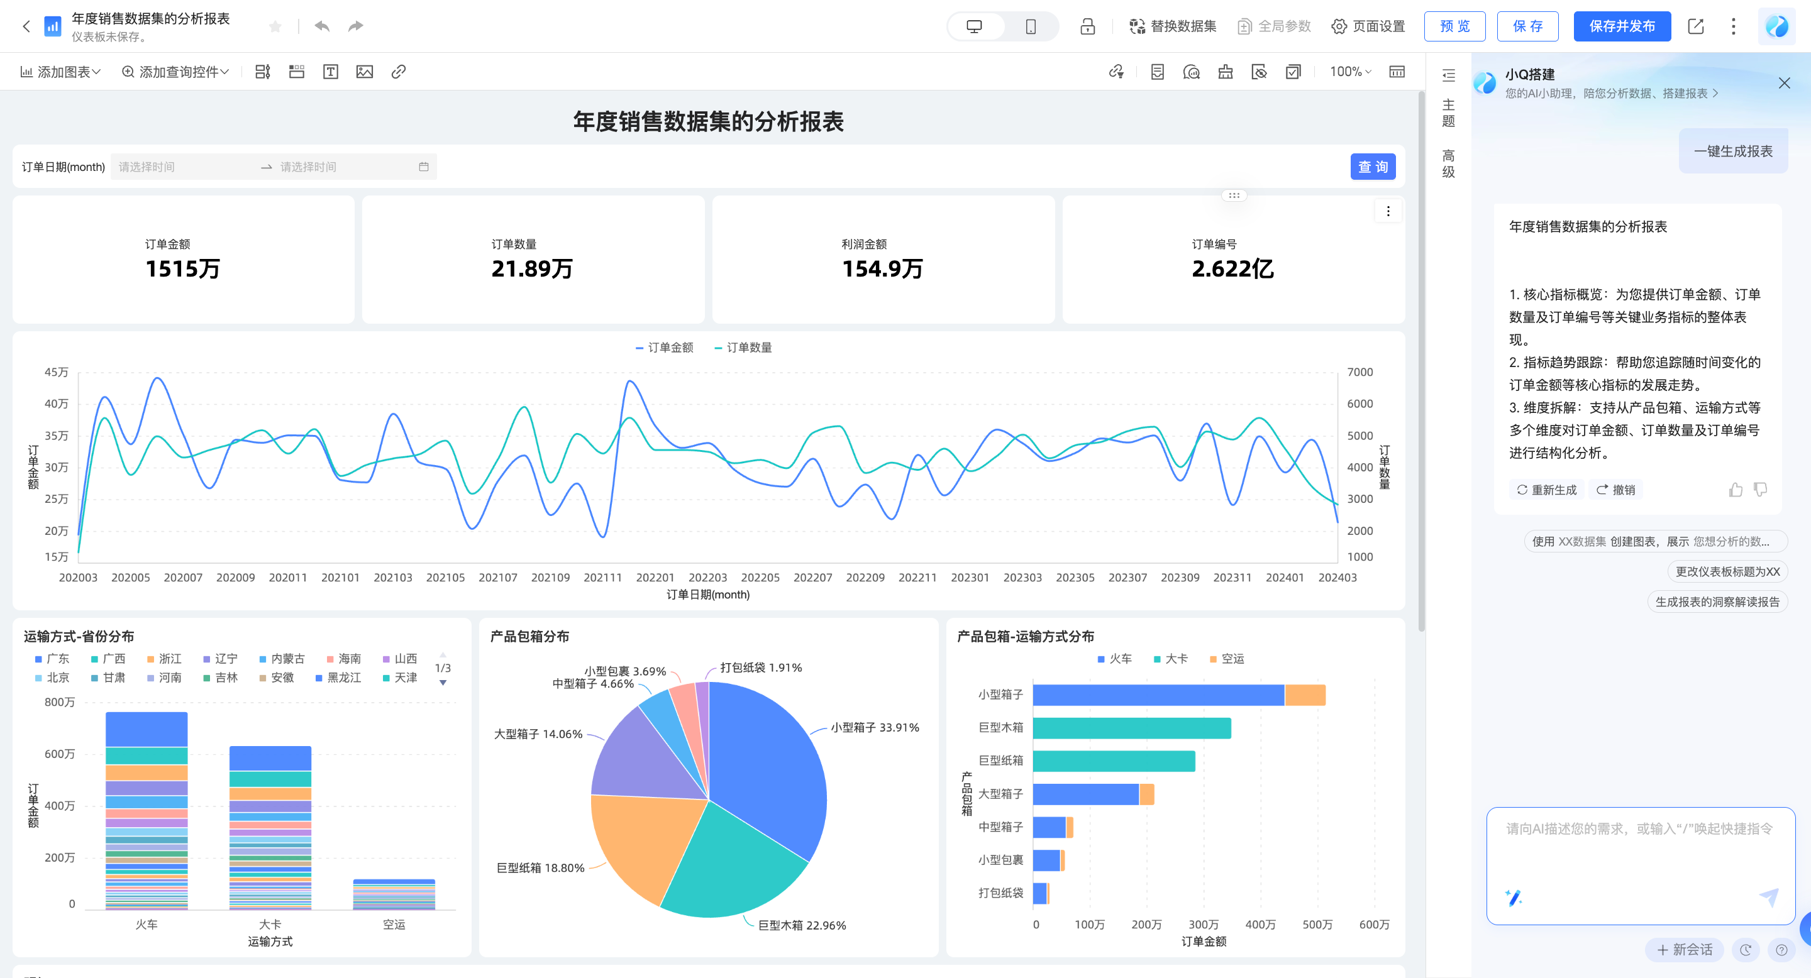
Task: Toggle the 订单数量 line legend
Action: (x=743, y=348)
